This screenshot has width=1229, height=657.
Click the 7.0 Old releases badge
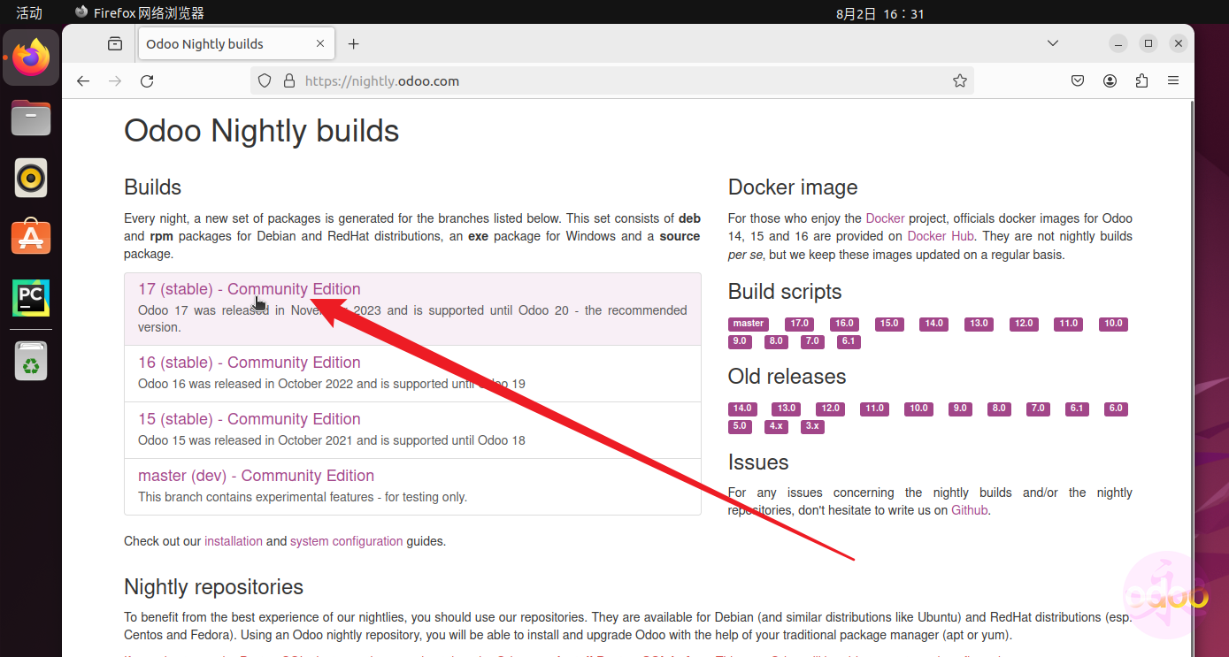tap(1038, 409)
